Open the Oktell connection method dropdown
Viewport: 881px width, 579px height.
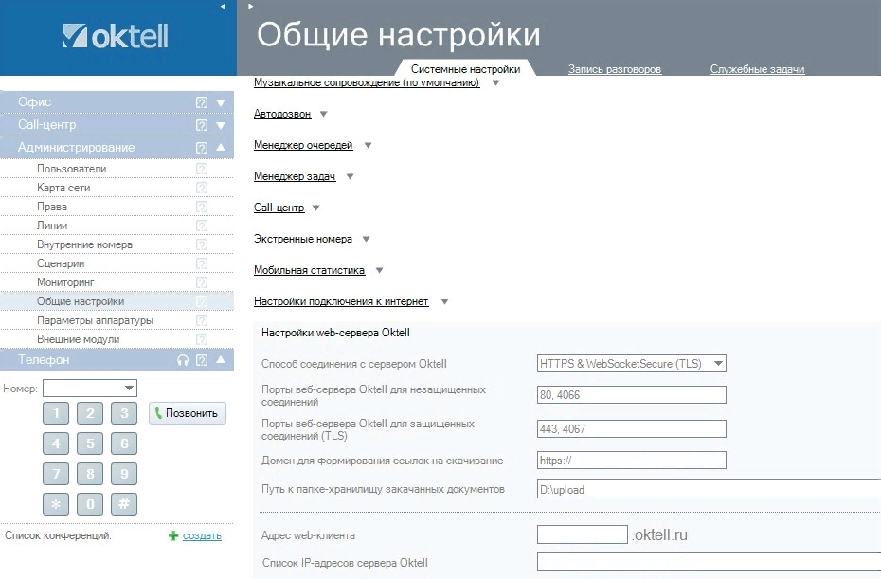(x=716, y=363)
